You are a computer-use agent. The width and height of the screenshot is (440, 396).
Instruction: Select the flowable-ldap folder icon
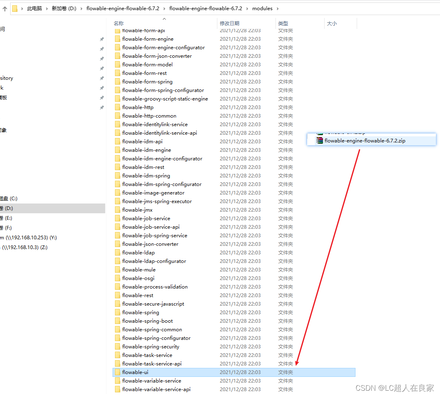[x=117, y=253]
